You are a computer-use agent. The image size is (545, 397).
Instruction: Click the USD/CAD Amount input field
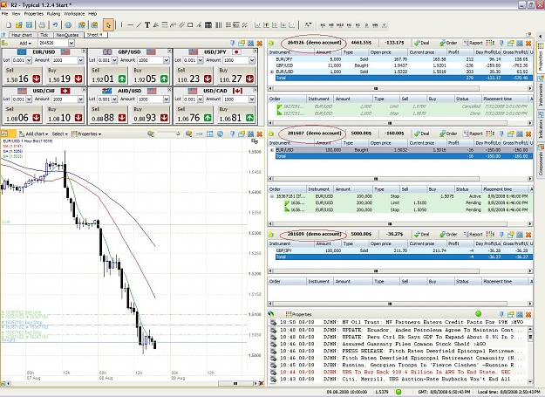tap(235, 99)
